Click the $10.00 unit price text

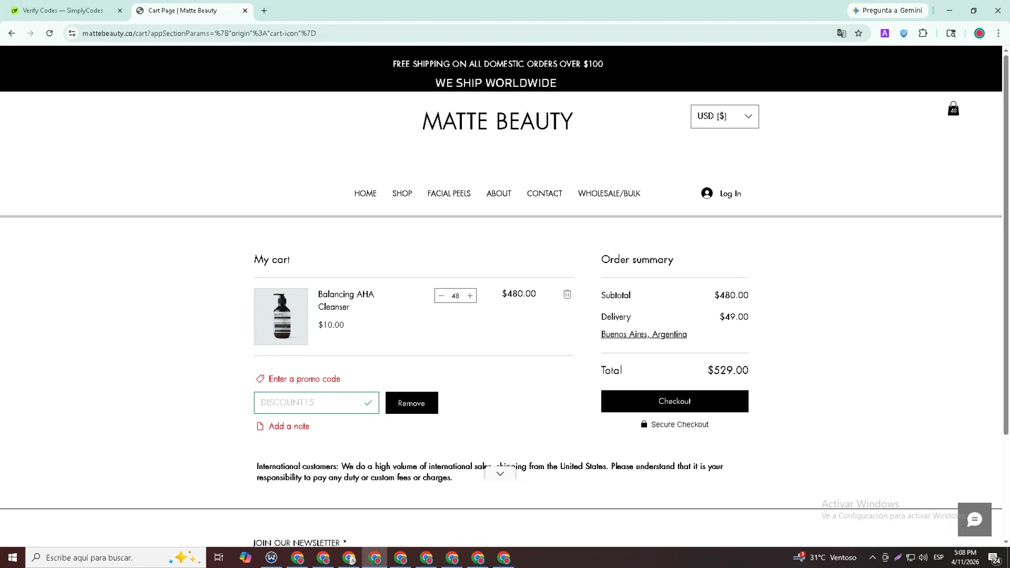tap(331, 325)
